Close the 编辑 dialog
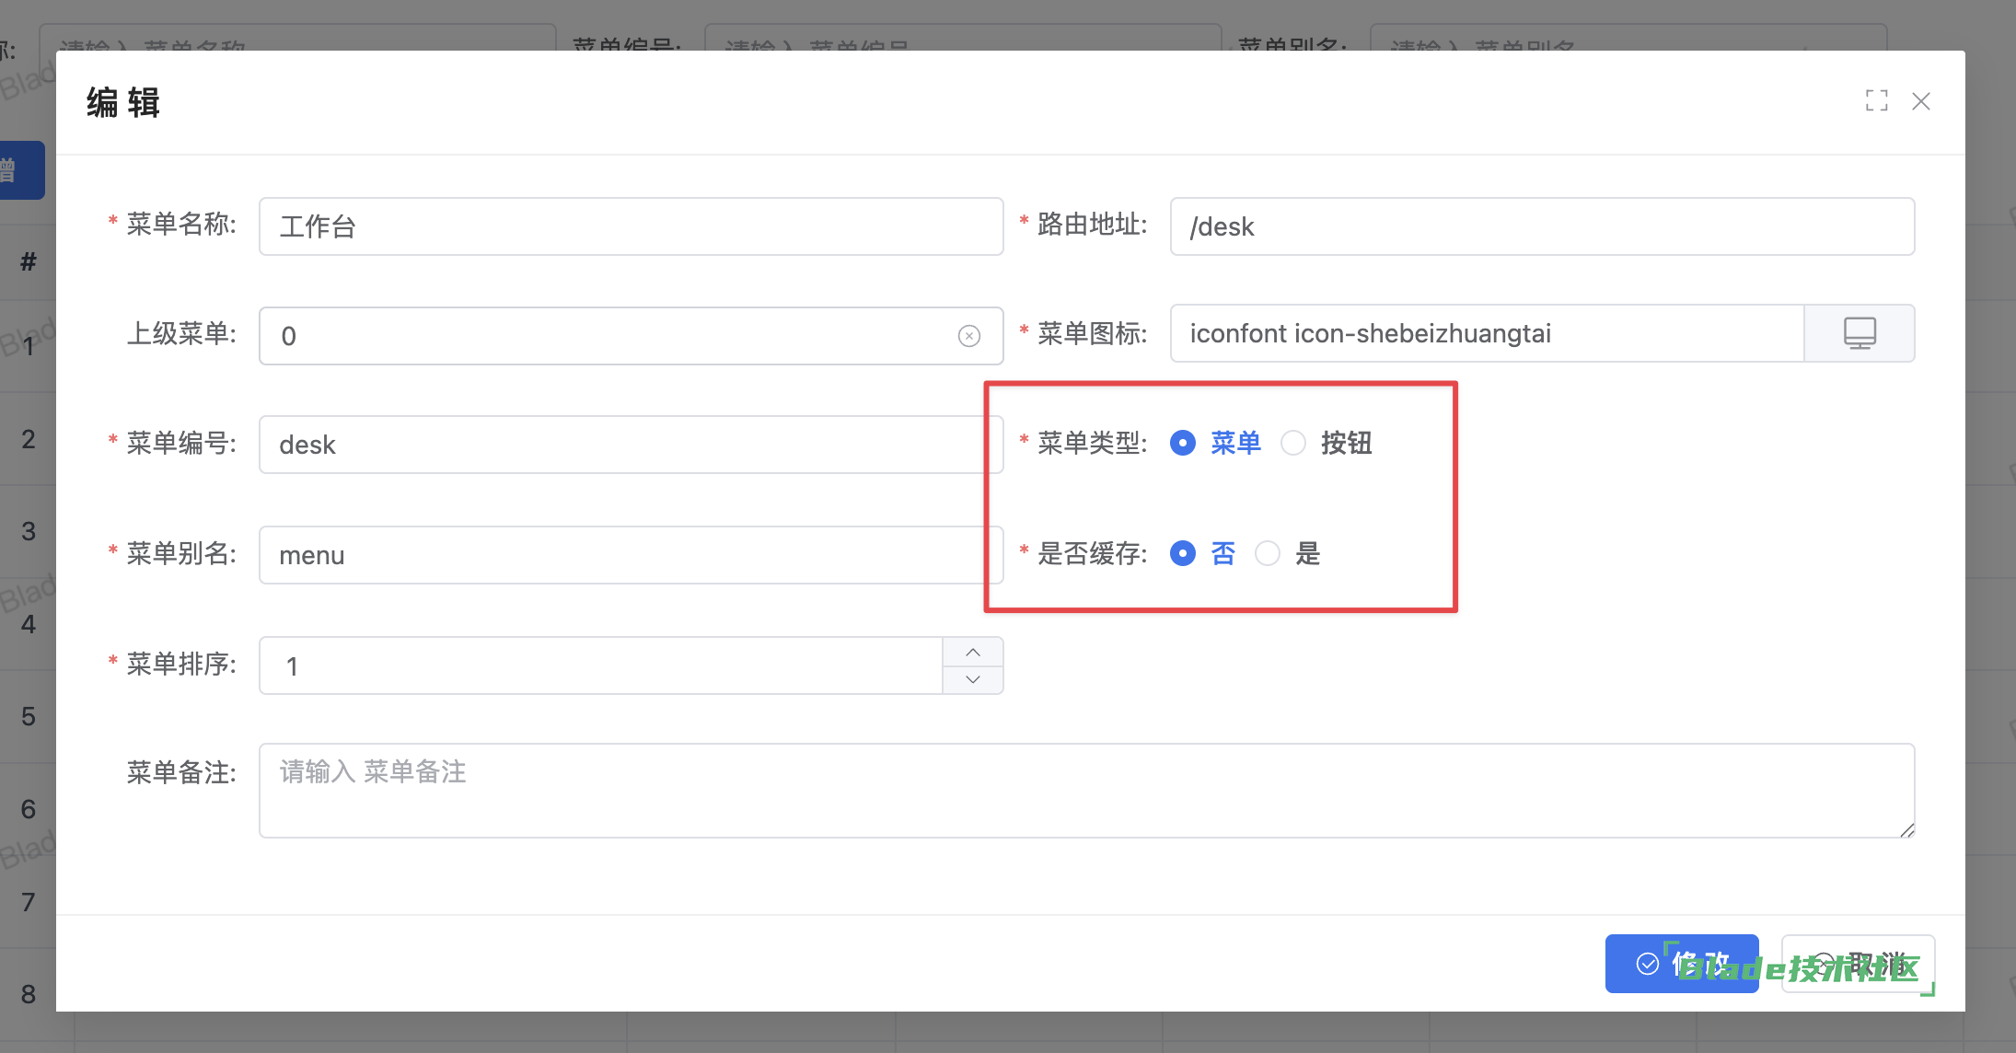Image resolution: width=2016 pixels, height=1053 pixels. 1920,101
